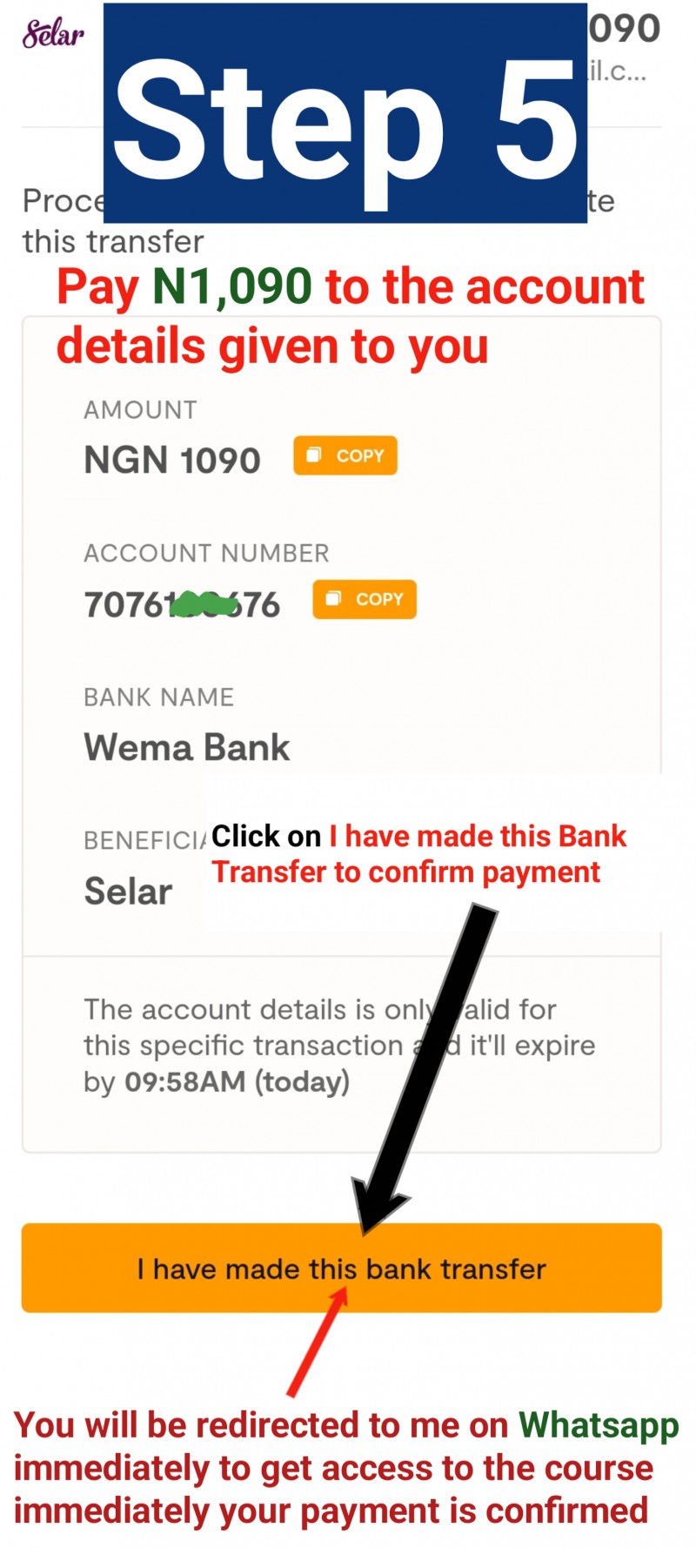Click the truncated email text at top right
Screen dimensions: 696x1548
click(x=618, y=71)
